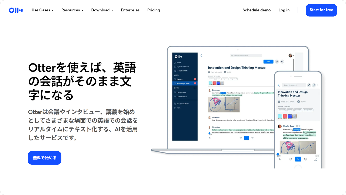Screen dimensions: 346x195
Task: Click the blue 無料で始める button
Action: click(x=45, y=158)
